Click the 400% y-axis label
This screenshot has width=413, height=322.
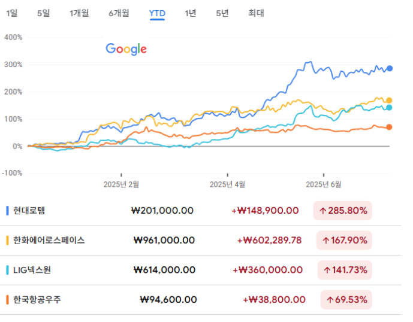13,37
